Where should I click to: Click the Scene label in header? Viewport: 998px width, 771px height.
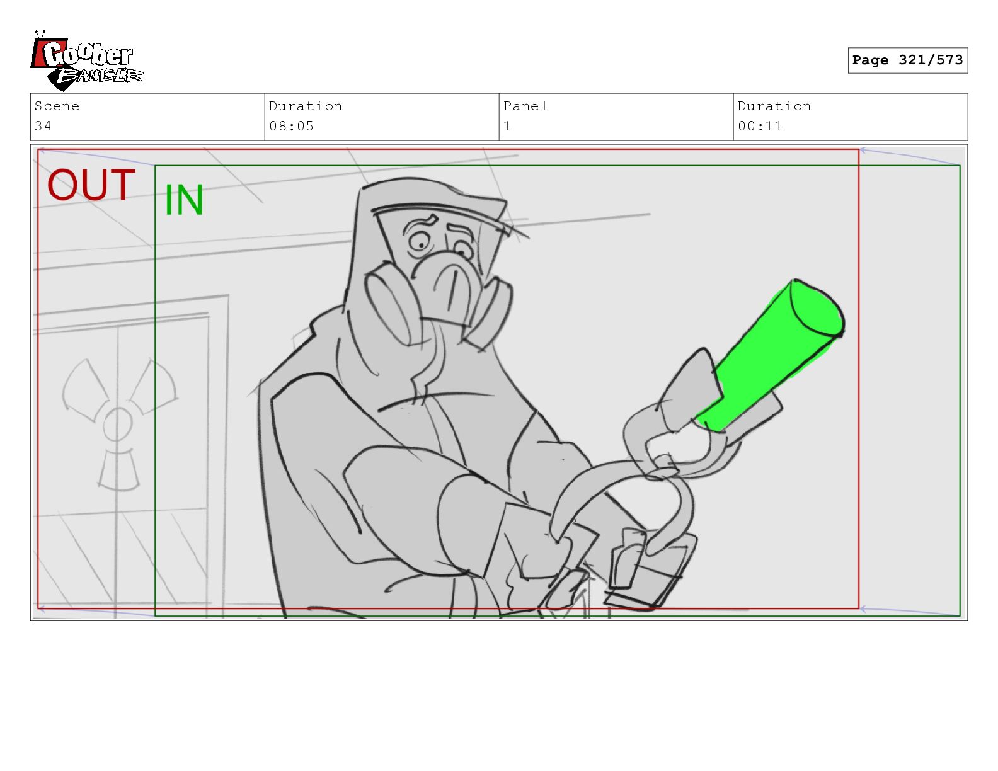[57, 106]
